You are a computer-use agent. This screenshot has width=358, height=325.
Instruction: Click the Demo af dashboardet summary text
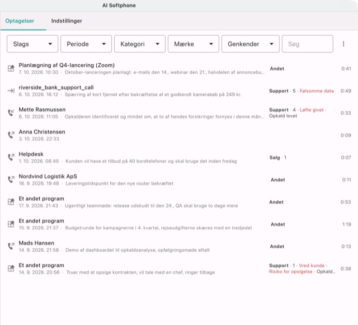coord(138,250)
